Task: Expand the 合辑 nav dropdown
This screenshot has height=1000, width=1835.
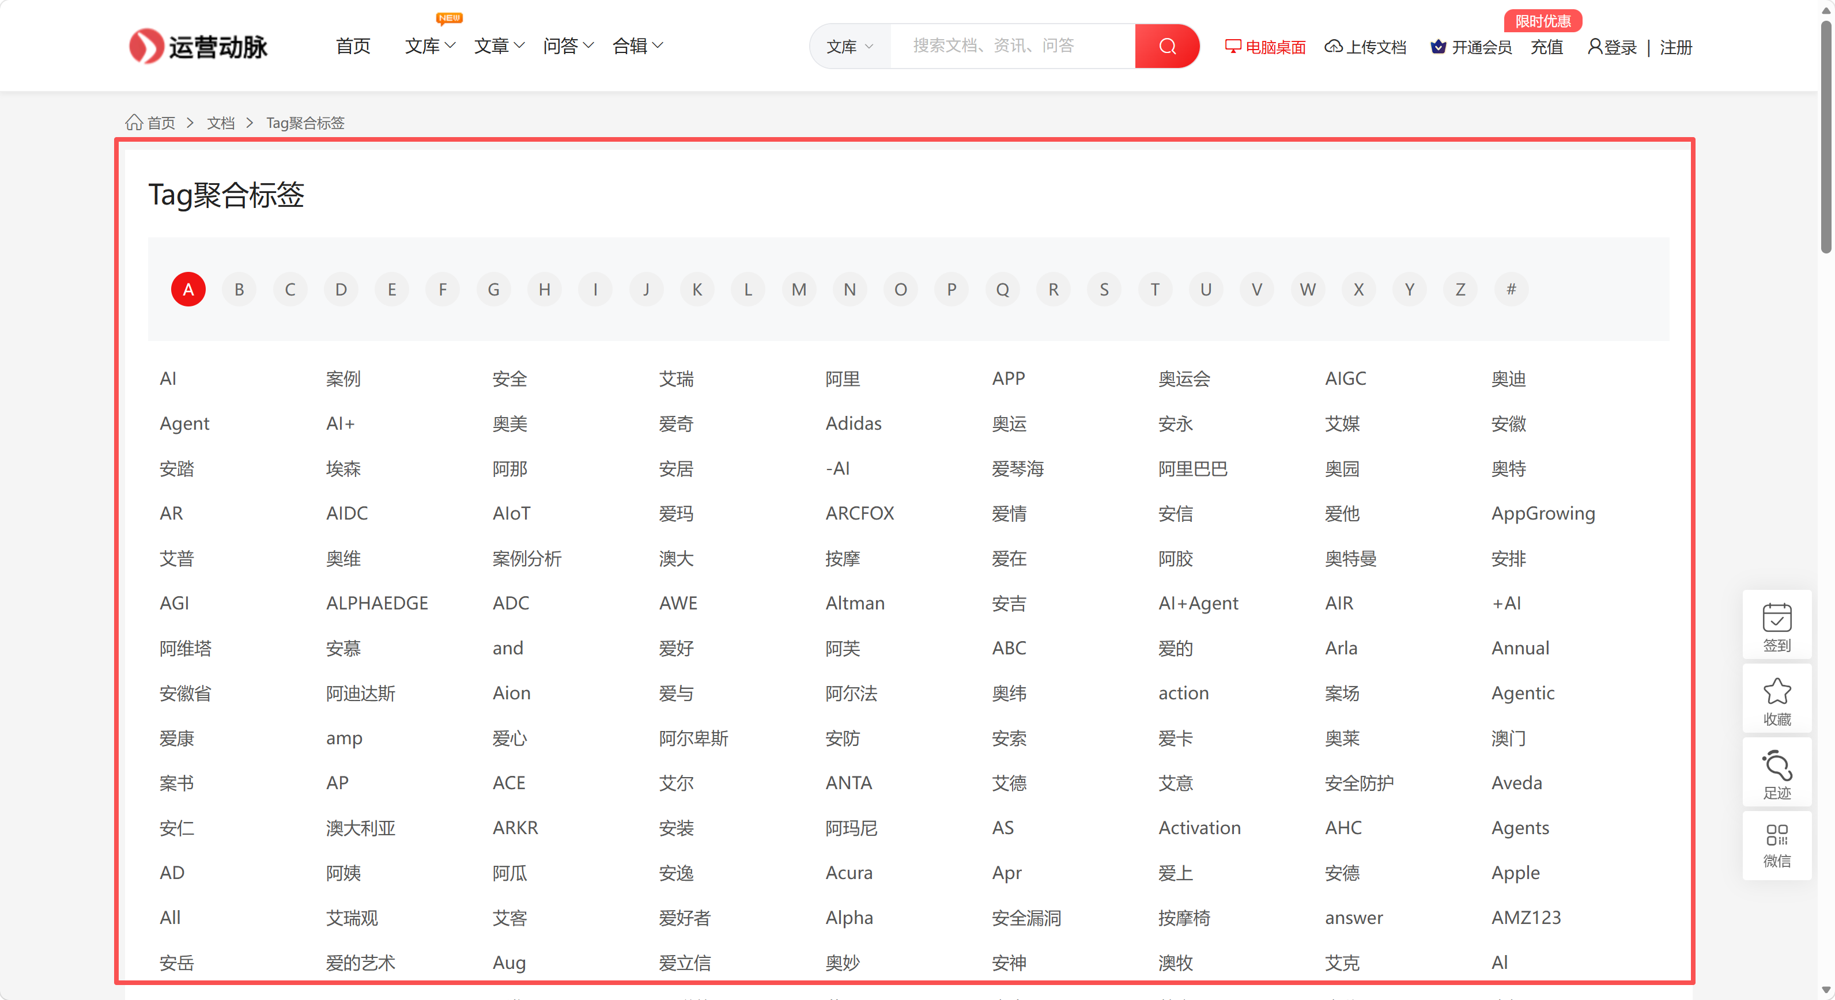Action: point(637,46)
